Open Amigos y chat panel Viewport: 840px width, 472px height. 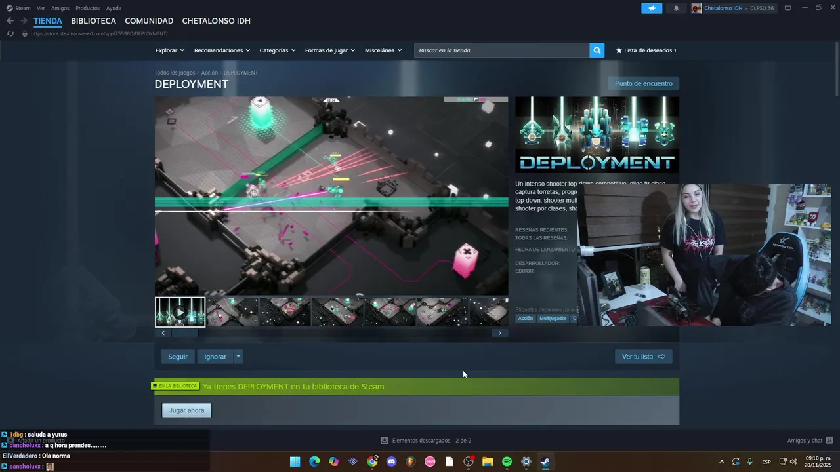[810, 441]
